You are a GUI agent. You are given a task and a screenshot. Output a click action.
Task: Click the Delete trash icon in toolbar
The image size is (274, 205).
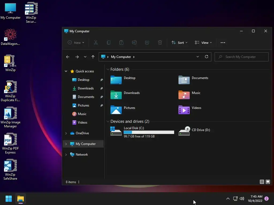[160, 42]
